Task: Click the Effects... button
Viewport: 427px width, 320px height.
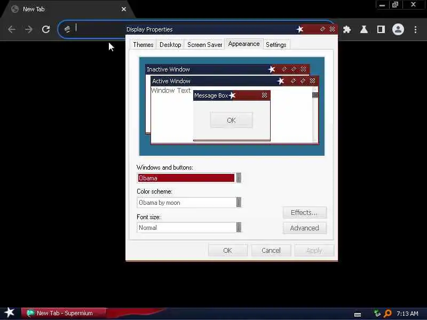Action: point(304,212)
